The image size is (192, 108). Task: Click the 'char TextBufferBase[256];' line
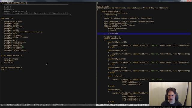(x=115, y=23)
